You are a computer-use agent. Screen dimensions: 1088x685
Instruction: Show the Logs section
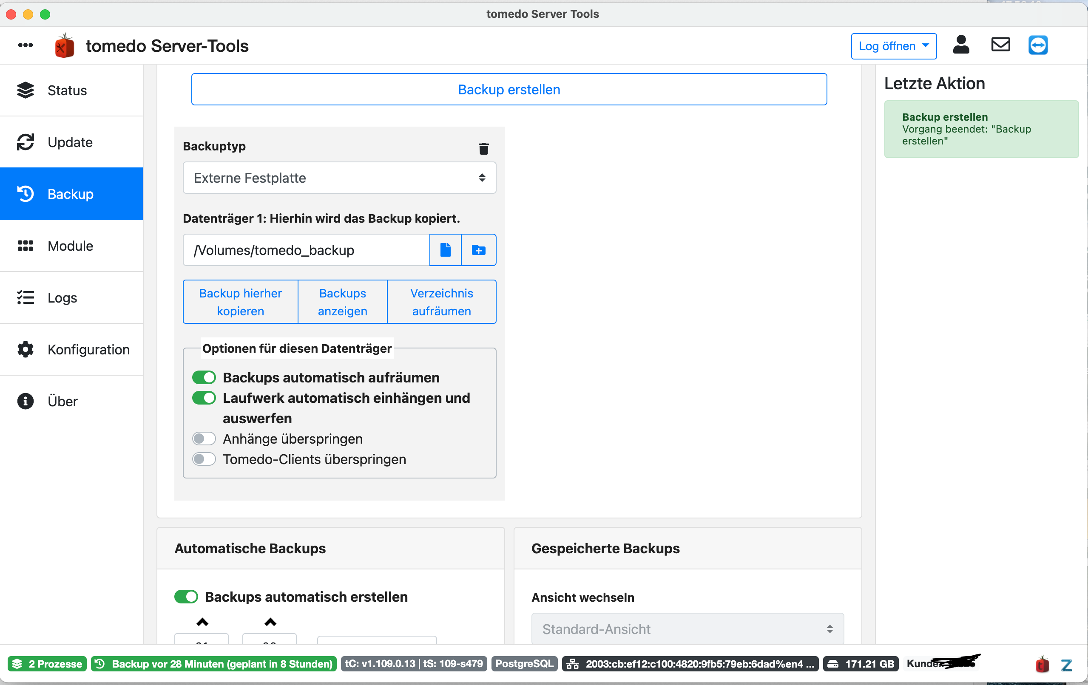click(71, 298)
